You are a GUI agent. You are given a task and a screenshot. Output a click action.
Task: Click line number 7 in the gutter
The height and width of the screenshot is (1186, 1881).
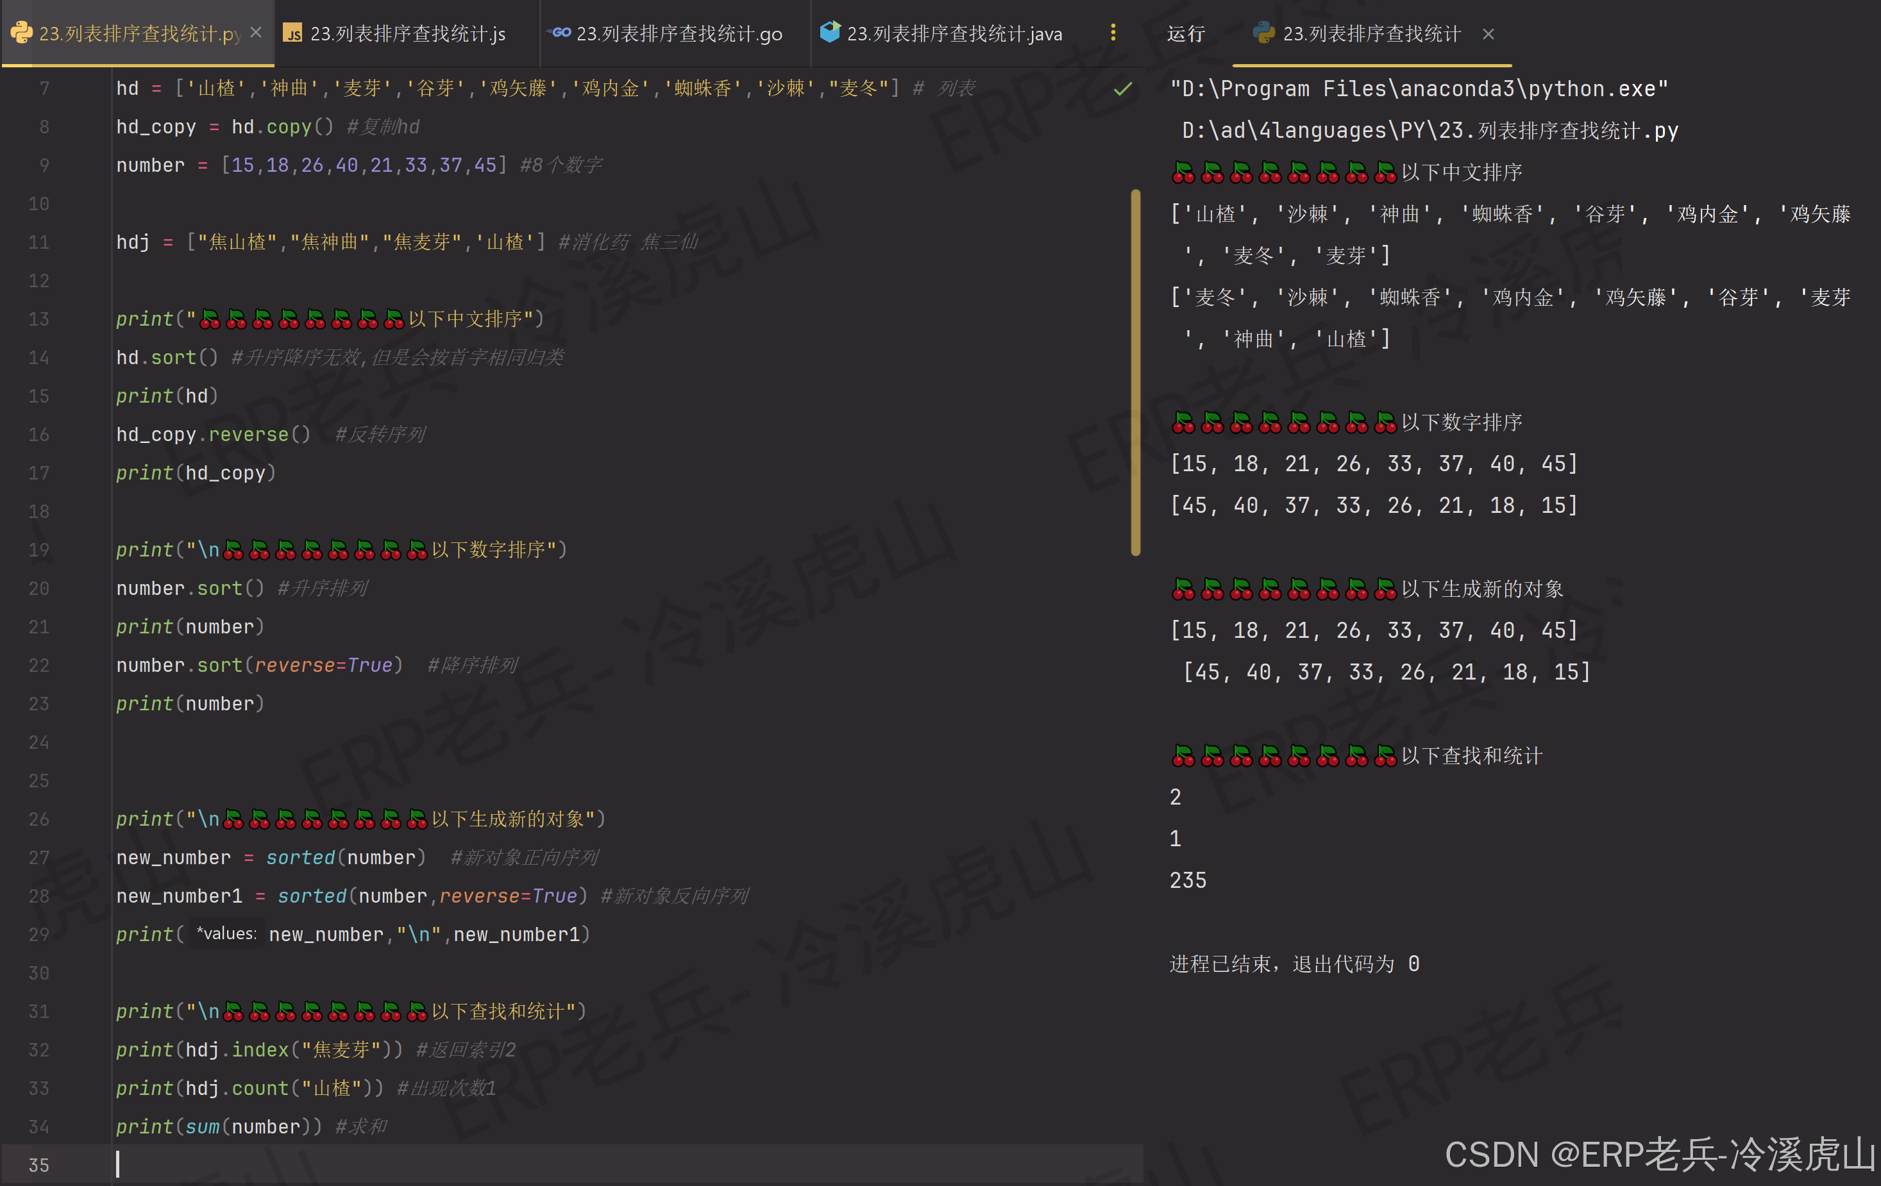pyautogui.click(x=44, y=88)
